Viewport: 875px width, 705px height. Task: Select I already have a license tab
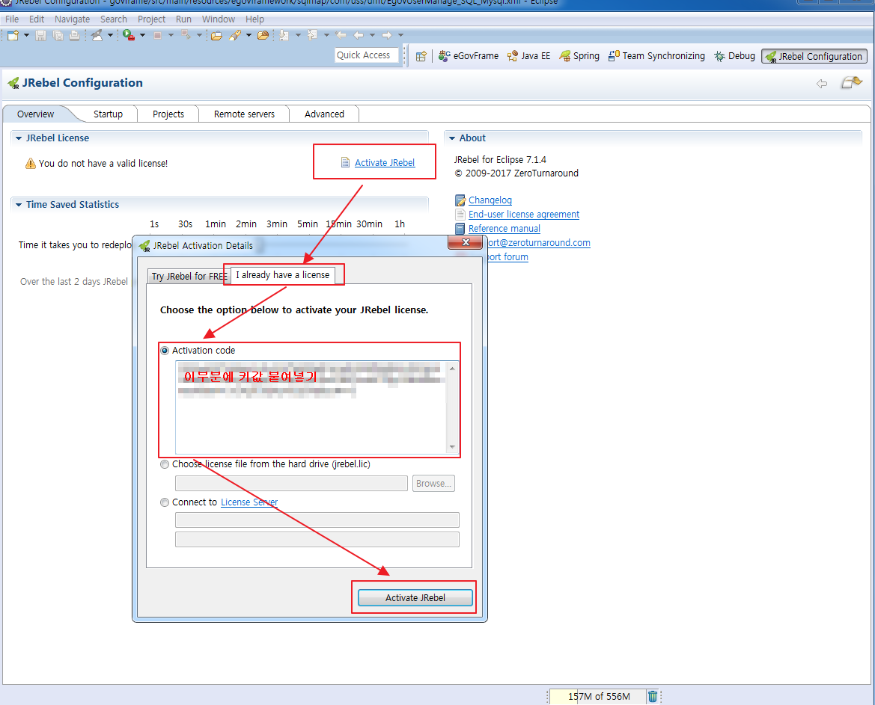click(x=282, y=275)
